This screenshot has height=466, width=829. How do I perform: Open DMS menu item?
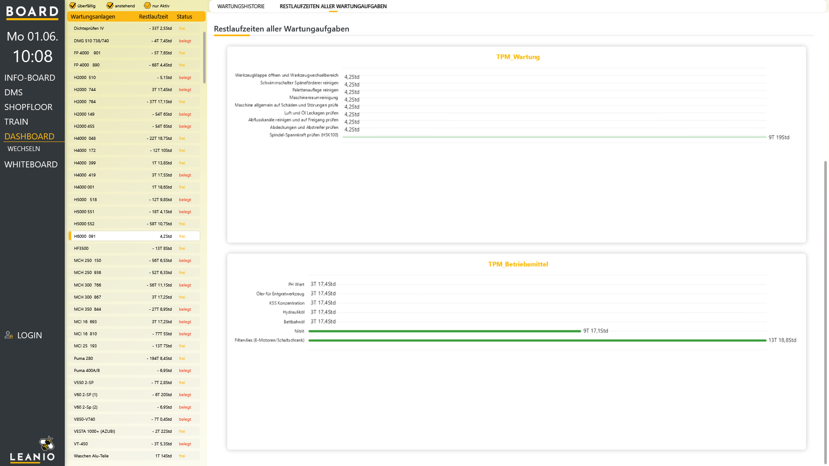tap(13, 92)
